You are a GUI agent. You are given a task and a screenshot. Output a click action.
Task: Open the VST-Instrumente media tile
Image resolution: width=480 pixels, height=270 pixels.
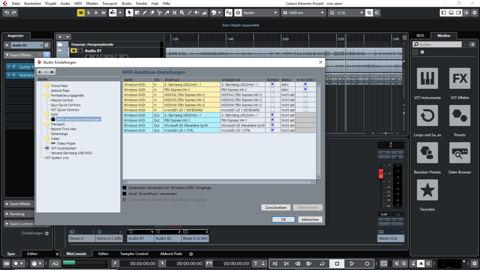[427, 78]
